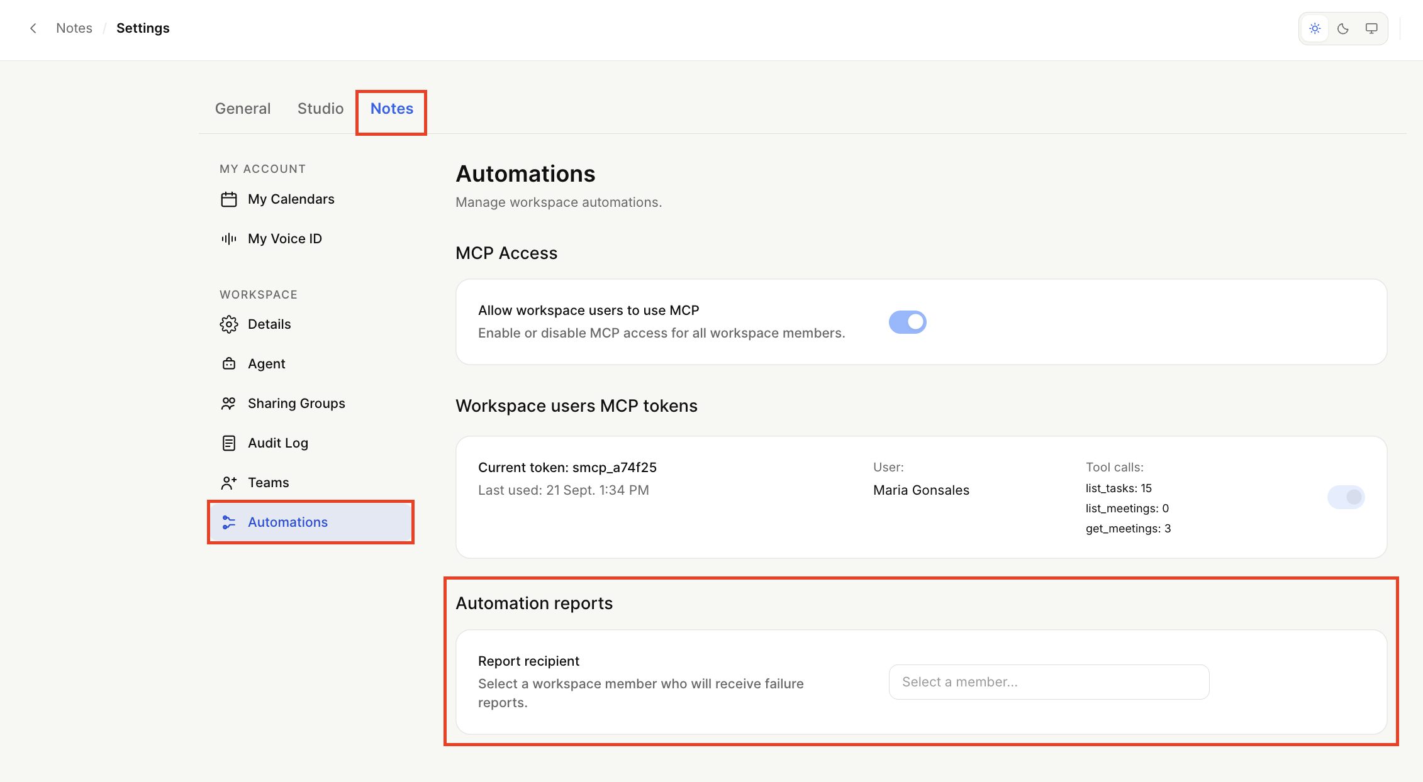
Task: Select system theme monitor icon
Action: pyautogui.click(x=1371, y=28)
